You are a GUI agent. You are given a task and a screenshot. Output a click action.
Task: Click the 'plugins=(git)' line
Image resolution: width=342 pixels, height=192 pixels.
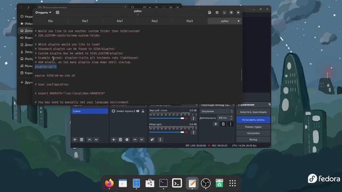click(46, 67)
